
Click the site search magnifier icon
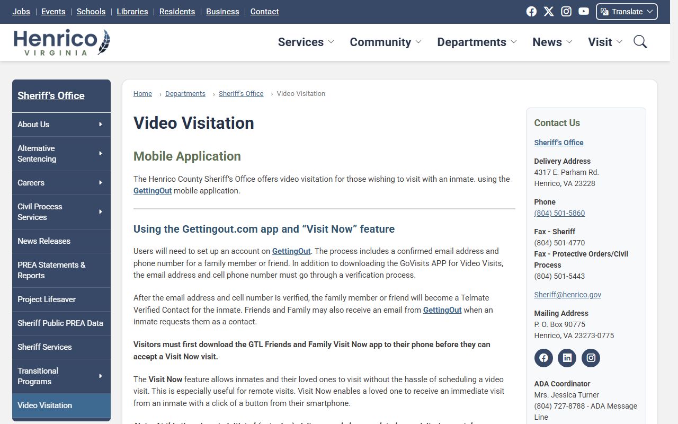pyautogui.click(x=640, y=42)
